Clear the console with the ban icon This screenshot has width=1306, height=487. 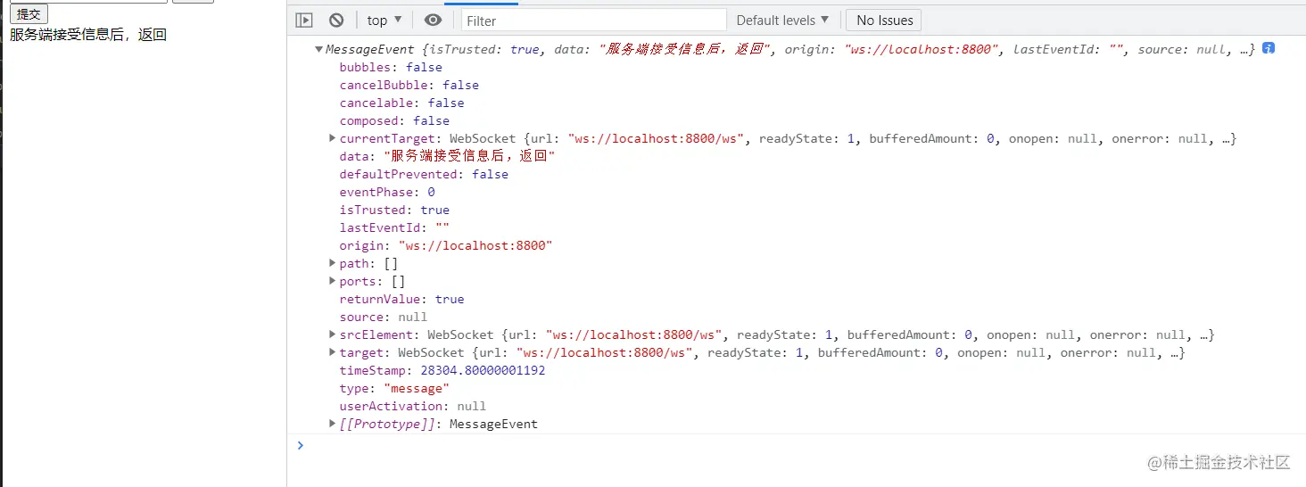tap(336, 20)
